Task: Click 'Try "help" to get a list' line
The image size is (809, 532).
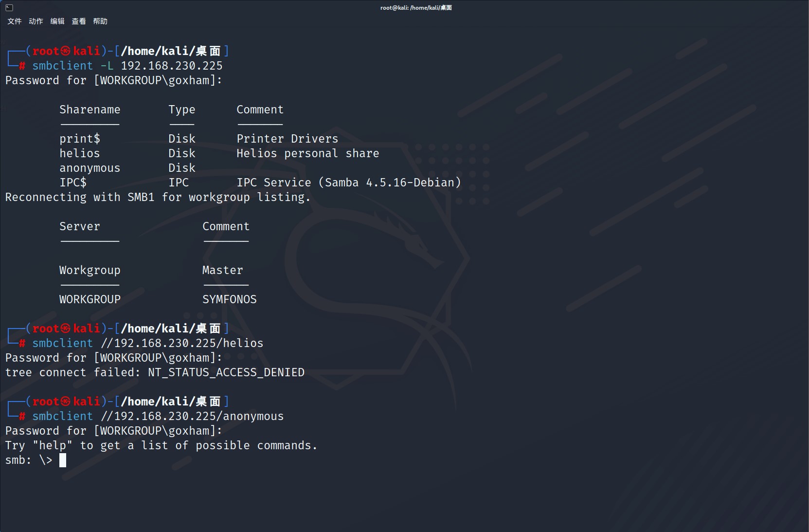Action: tap(162, 446)
